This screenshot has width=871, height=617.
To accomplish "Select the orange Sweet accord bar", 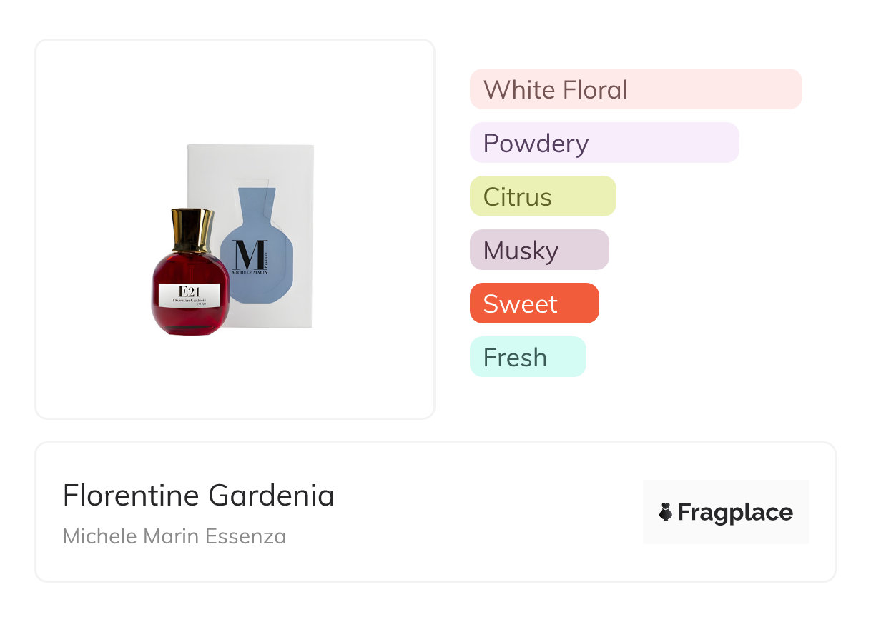I will (x=534, y=304).
